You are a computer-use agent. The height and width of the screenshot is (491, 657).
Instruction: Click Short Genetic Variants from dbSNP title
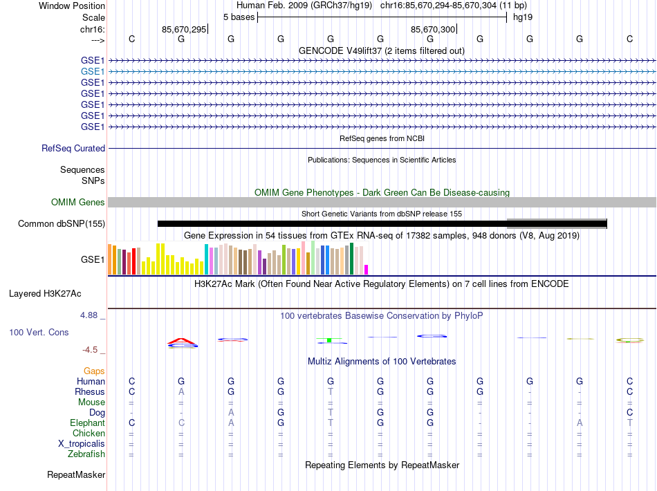click(382, 214)
